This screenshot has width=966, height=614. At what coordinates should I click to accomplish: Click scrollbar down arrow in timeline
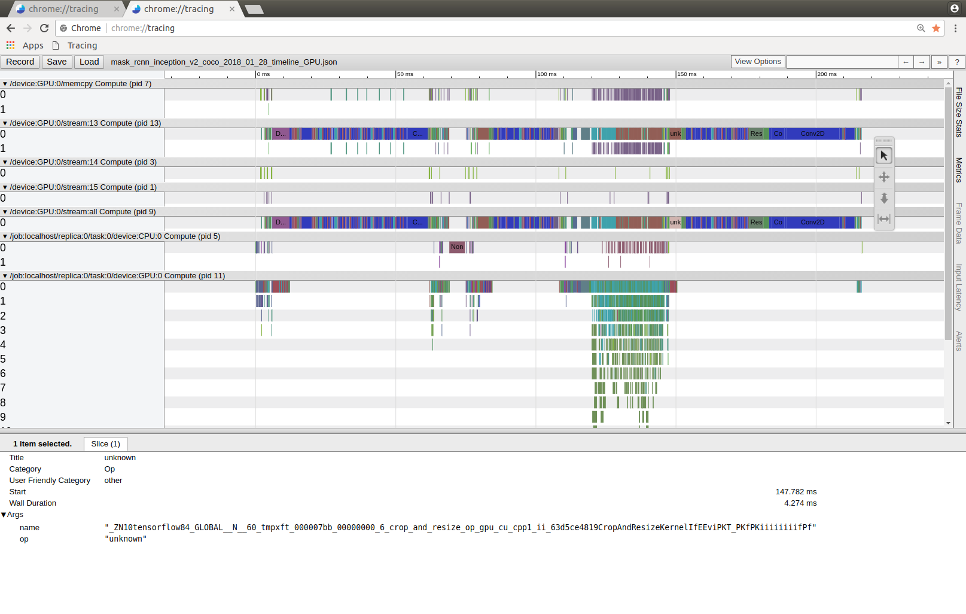(948, 423)
